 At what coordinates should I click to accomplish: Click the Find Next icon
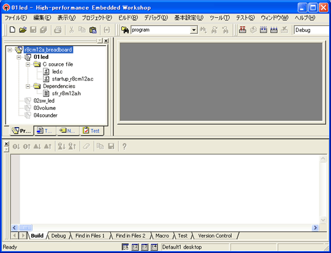pyautogui.click(x=215, y=30)
